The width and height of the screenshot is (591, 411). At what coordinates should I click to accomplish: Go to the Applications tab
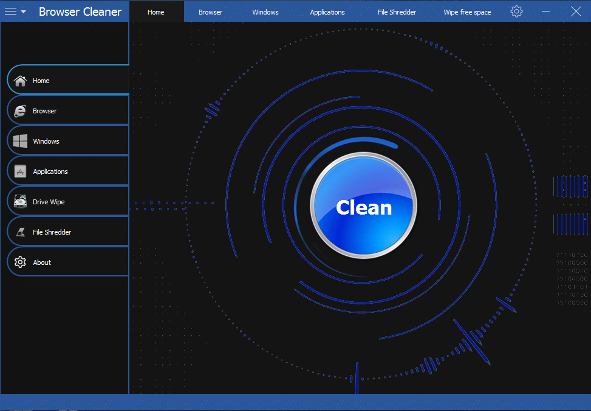327,12
